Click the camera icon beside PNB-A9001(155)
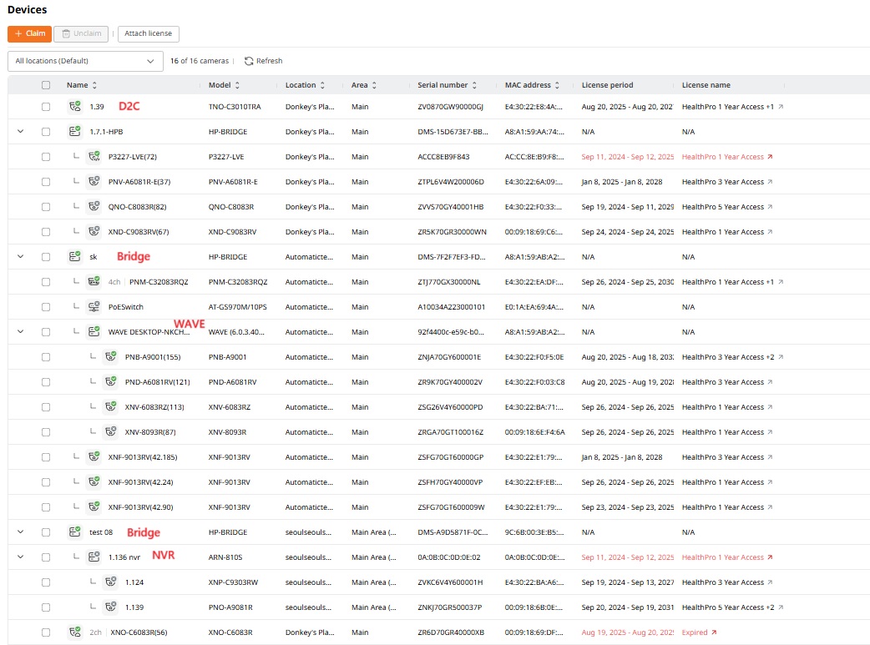This screenshot has width=870, height=645. click(x=110, y=357)
